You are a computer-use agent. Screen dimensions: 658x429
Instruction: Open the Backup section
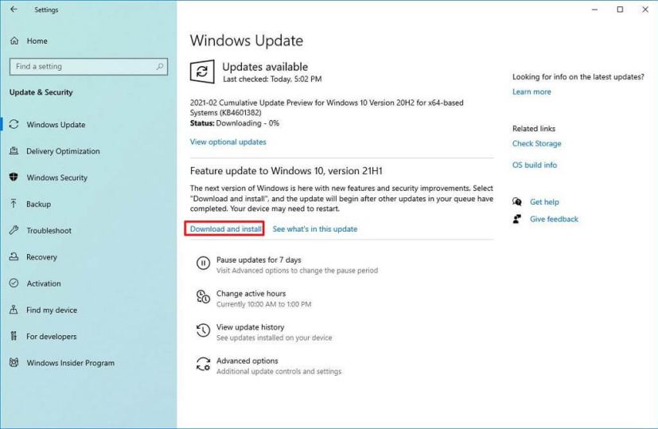(39, 204)
